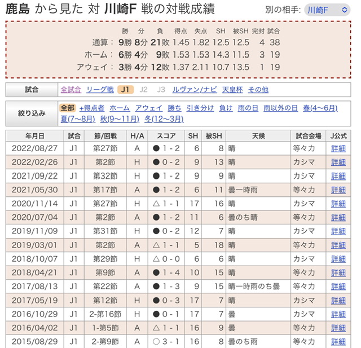Open 詳細 for the 2021/05/30 match
This screenshot has width=361, height=348.
pos(338,190)
